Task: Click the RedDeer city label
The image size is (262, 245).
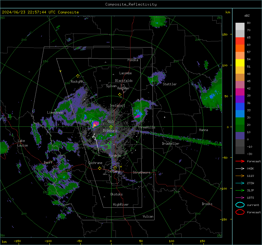Action: pos(123,88)
